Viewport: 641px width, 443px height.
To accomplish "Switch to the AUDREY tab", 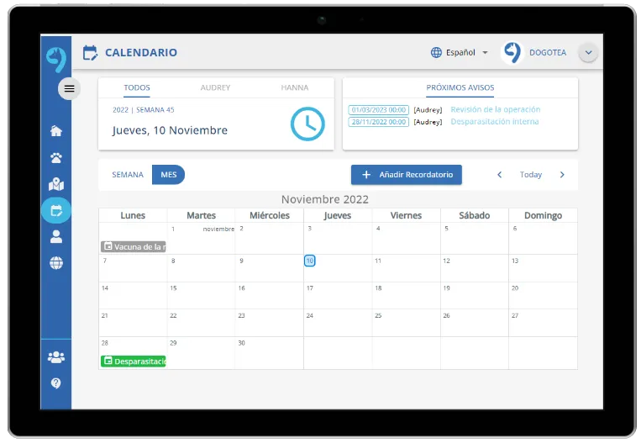I will [x=215, y=88].
